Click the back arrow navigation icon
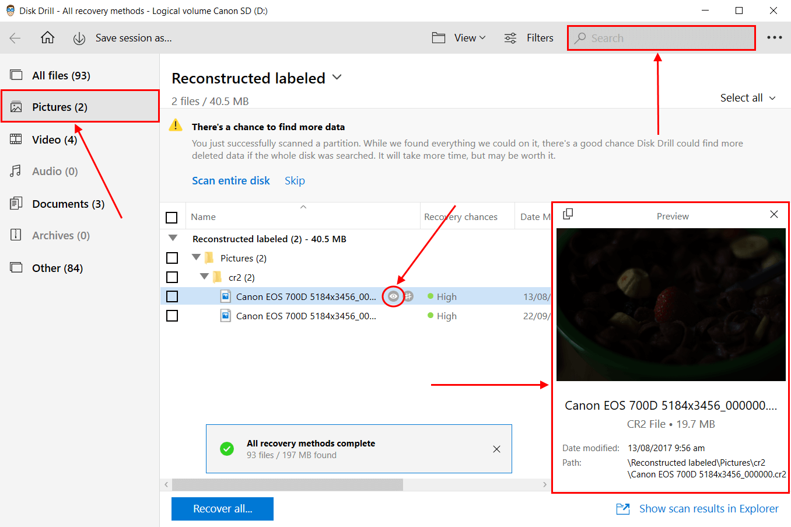This screenshot has width=791, height=527. tap(15, 38)
